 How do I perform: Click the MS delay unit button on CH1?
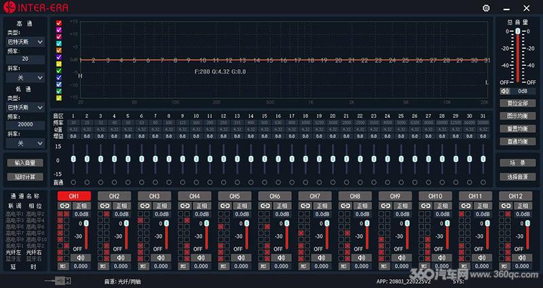[x=62, y=266]
